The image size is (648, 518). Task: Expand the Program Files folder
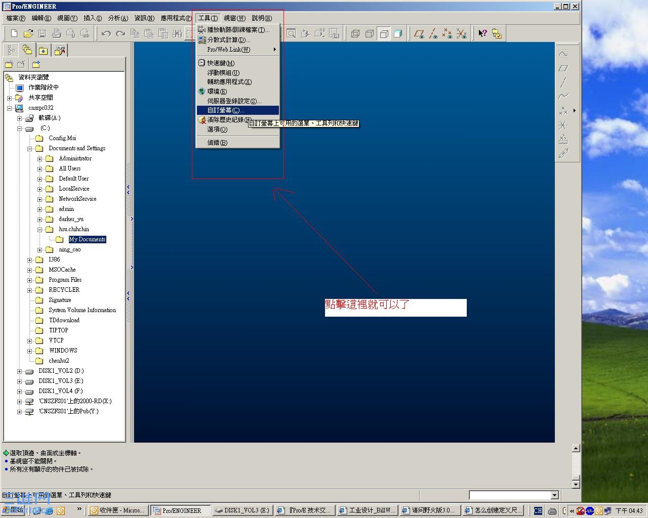coord(29,280)
